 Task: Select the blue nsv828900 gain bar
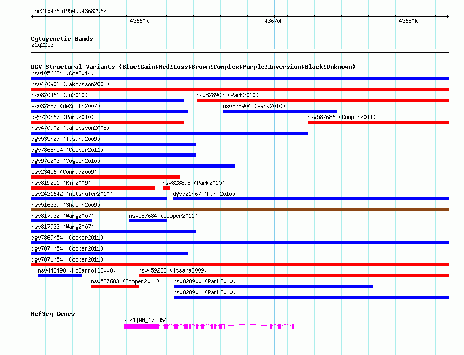click(x=273, y=287)
